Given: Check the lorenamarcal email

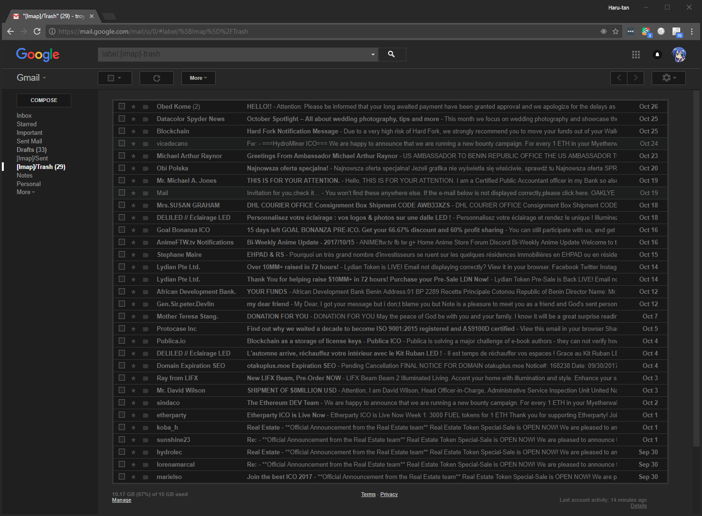Looking at the screenshot, I should [122, 464].
